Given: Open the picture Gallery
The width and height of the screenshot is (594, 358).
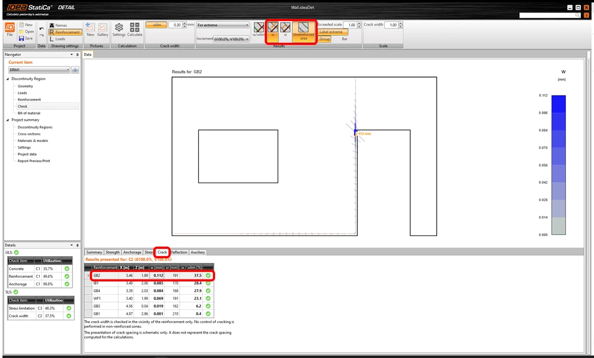Looking at the screenshot, I should (x=103, y=30).
